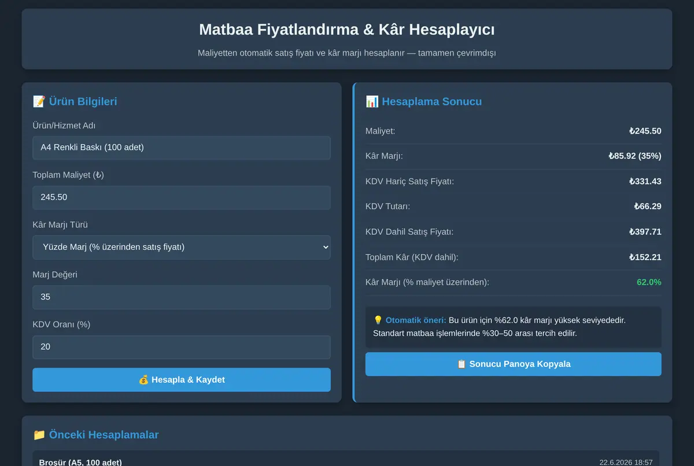Screen dimensions: 694x466
Task: Click the chart icon beside Hesaplama Sonucu
Action: [x=372, y=102]
